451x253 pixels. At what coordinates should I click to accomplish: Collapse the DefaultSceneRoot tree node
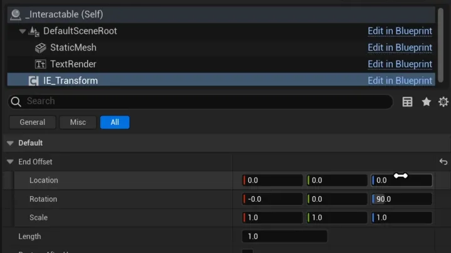22,31
